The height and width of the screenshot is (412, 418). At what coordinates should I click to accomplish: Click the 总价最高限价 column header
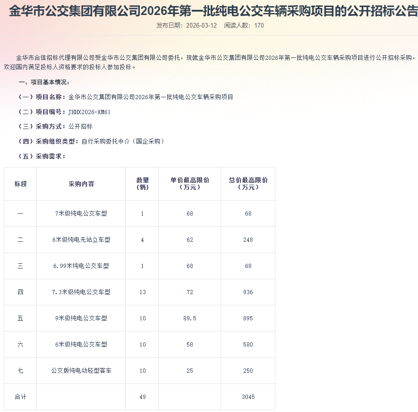click(248, 184)
